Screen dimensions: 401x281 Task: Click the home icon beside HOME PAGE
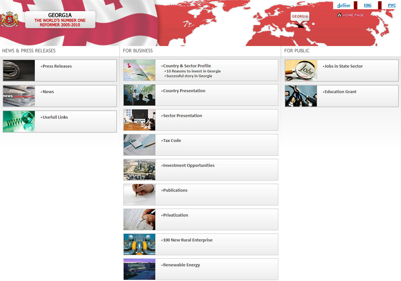pos(340,15)
